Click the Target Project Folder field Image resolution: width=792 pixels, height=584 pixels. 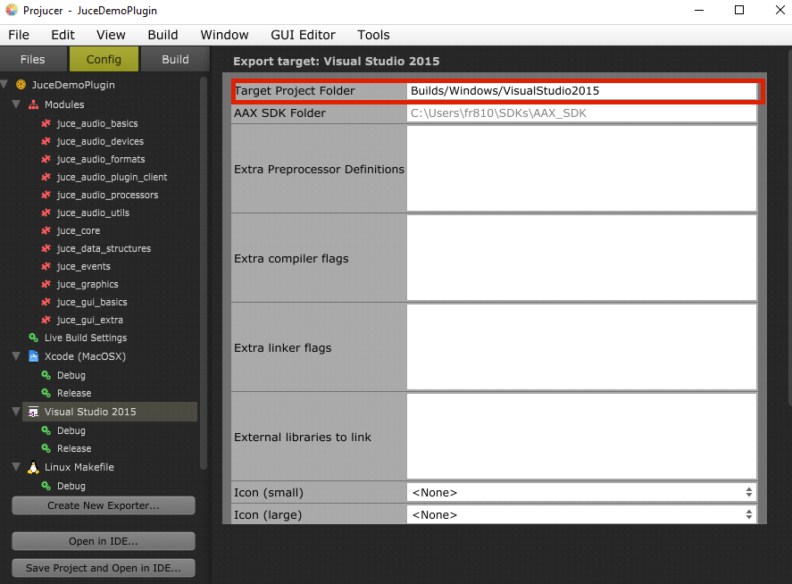tap(581, 91)
